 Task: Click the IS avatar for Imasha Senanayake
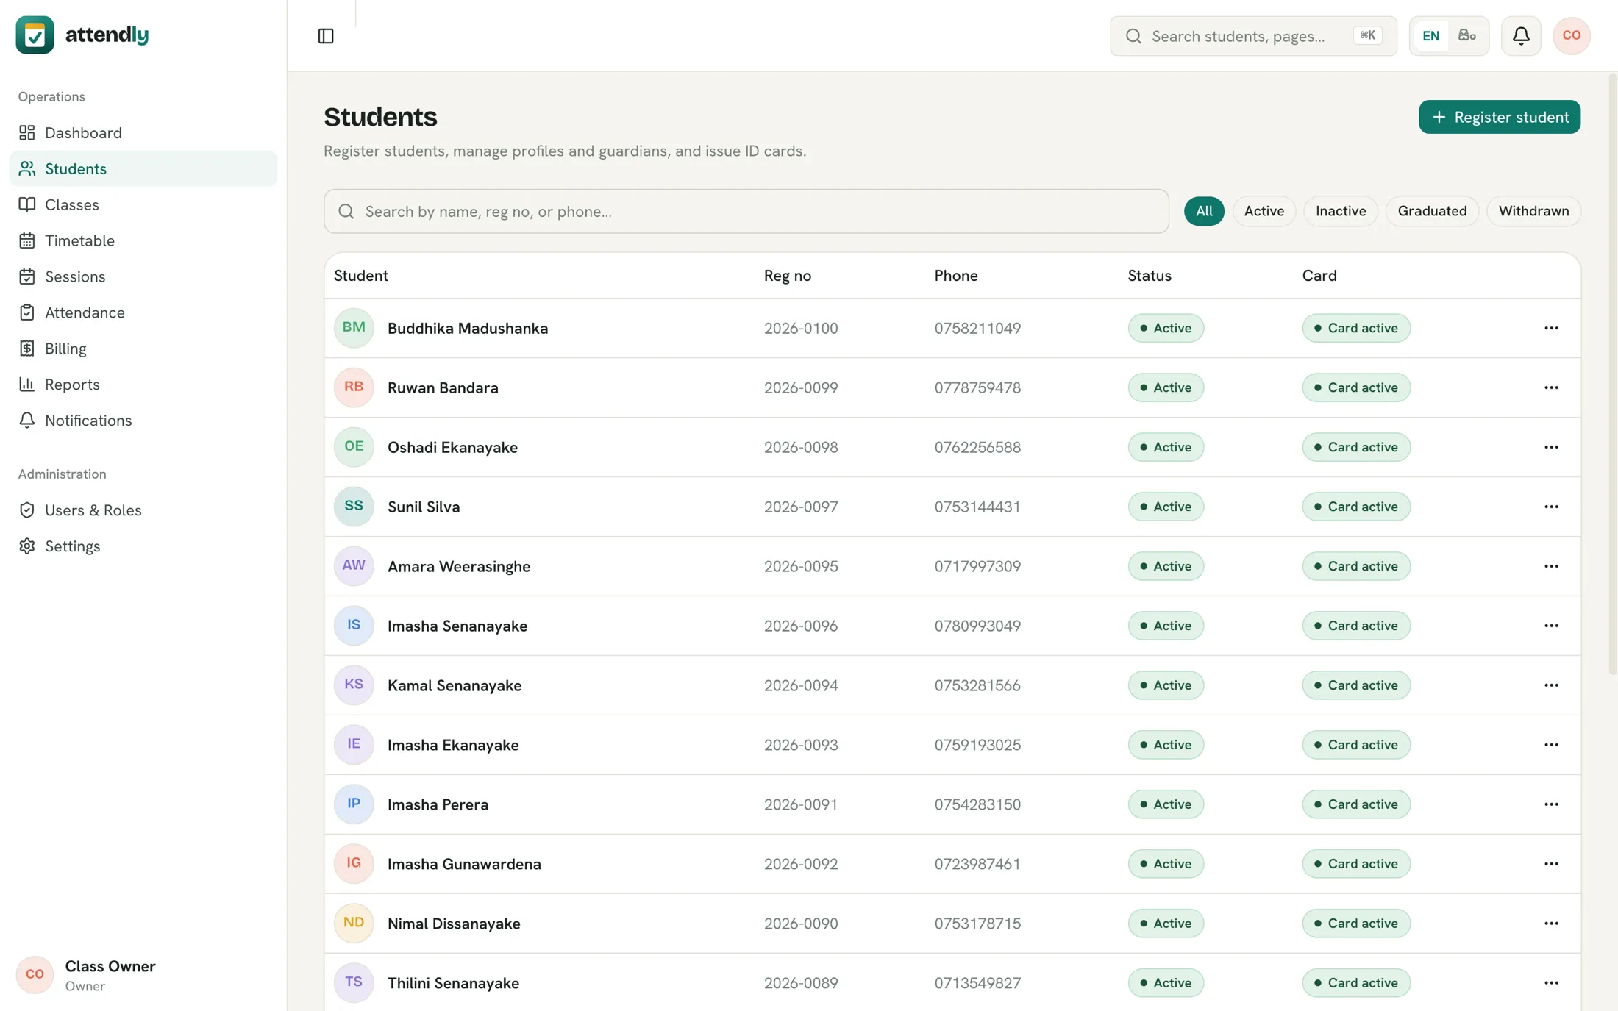tap(354, 626)
